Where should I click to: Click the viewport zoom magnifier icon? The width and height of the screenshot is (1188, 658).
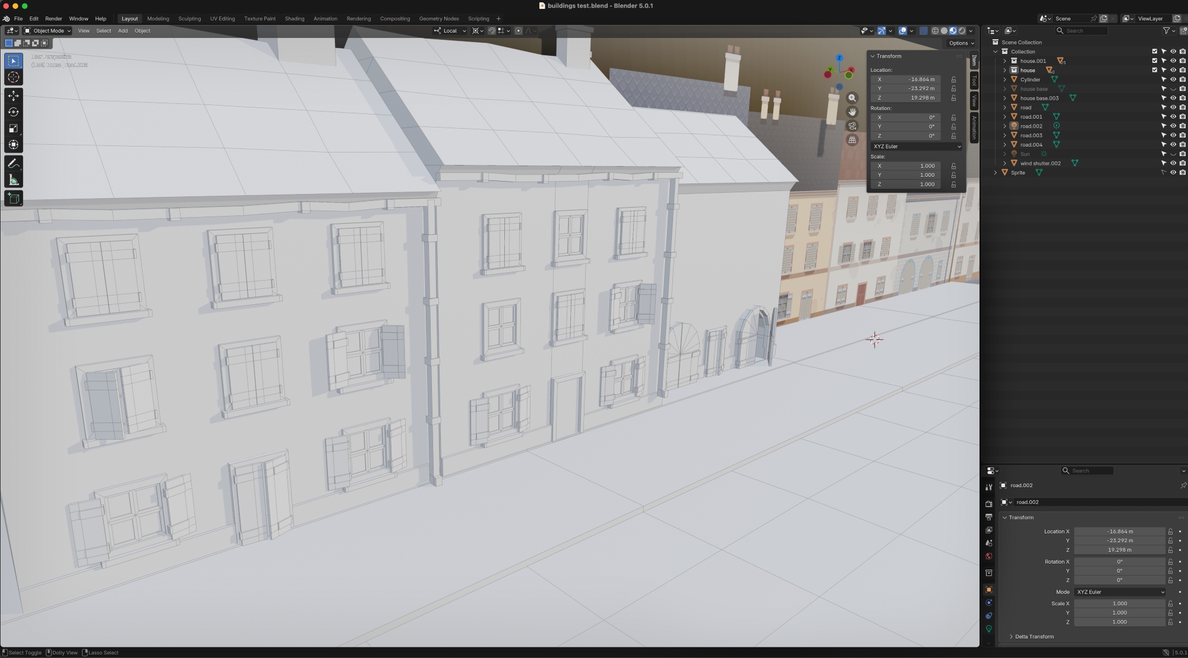(x=852, y=98)
